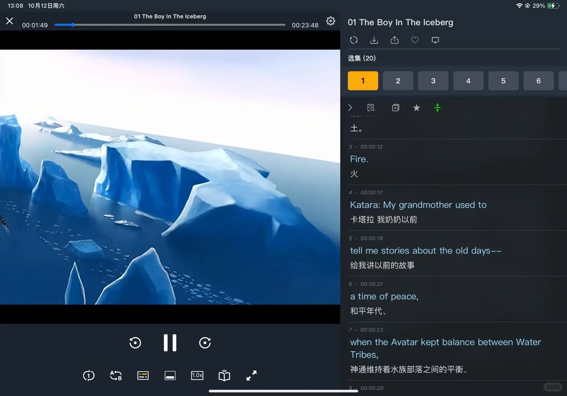Click the screen rotation lock status icon

[527, 5]
